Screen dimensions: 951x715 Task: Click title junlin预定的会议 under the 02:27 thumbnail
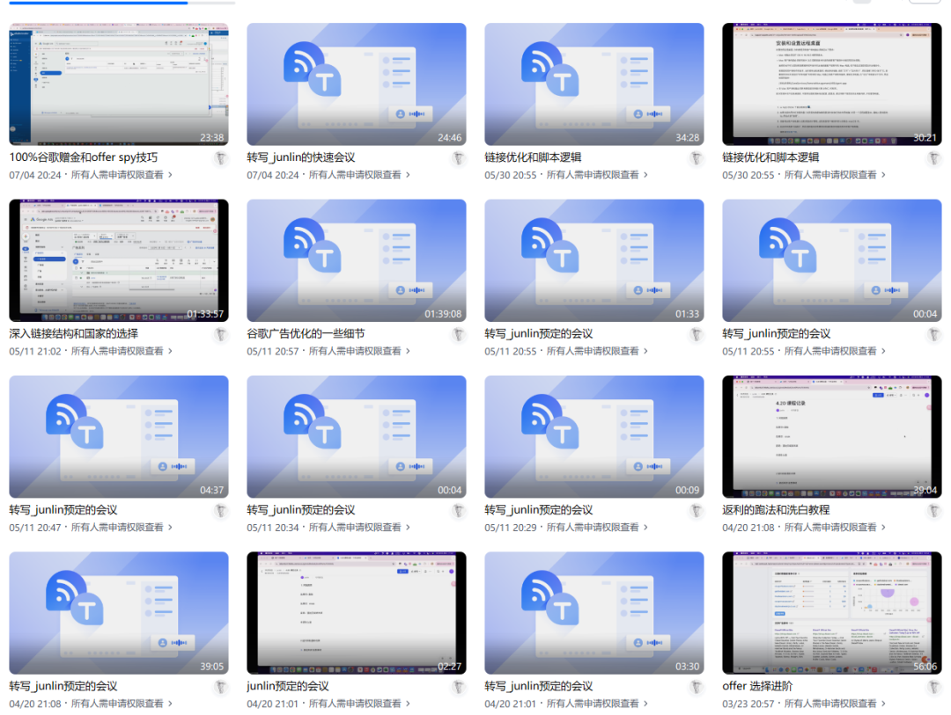(287, 687)
